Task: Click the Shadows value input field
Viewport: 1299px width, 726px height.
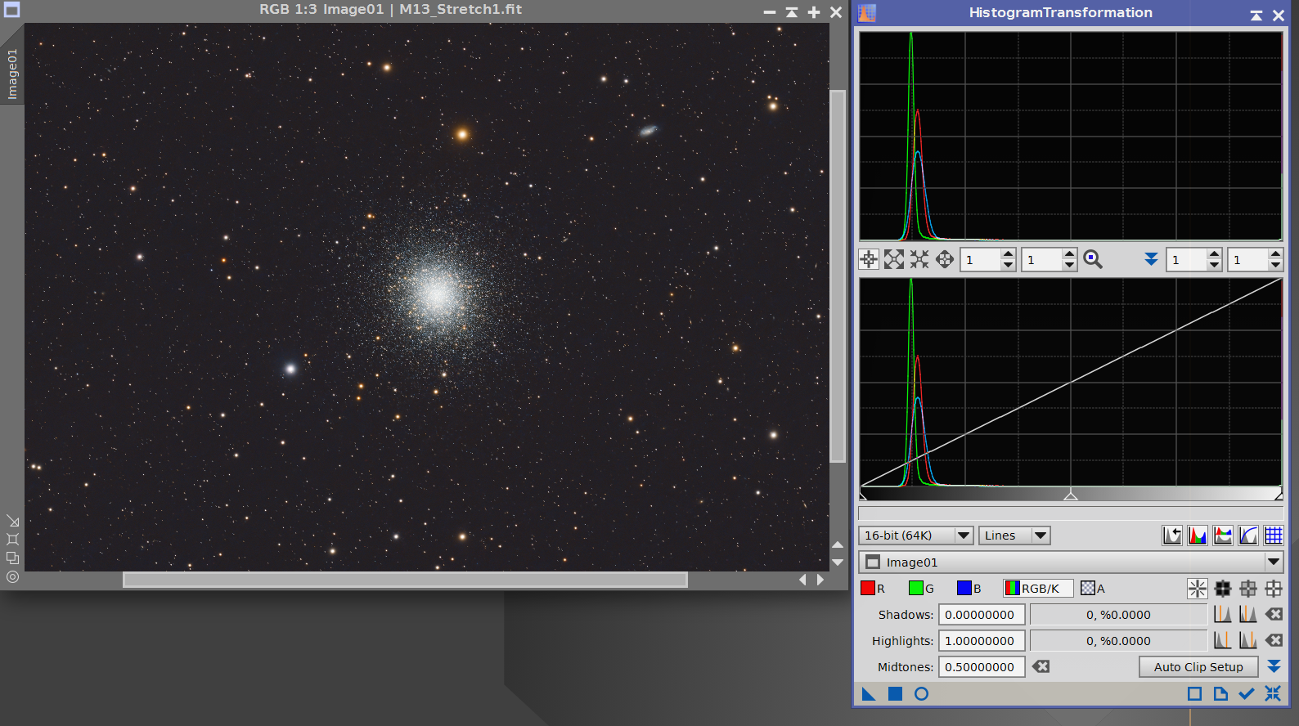Action: pos(981,615)
